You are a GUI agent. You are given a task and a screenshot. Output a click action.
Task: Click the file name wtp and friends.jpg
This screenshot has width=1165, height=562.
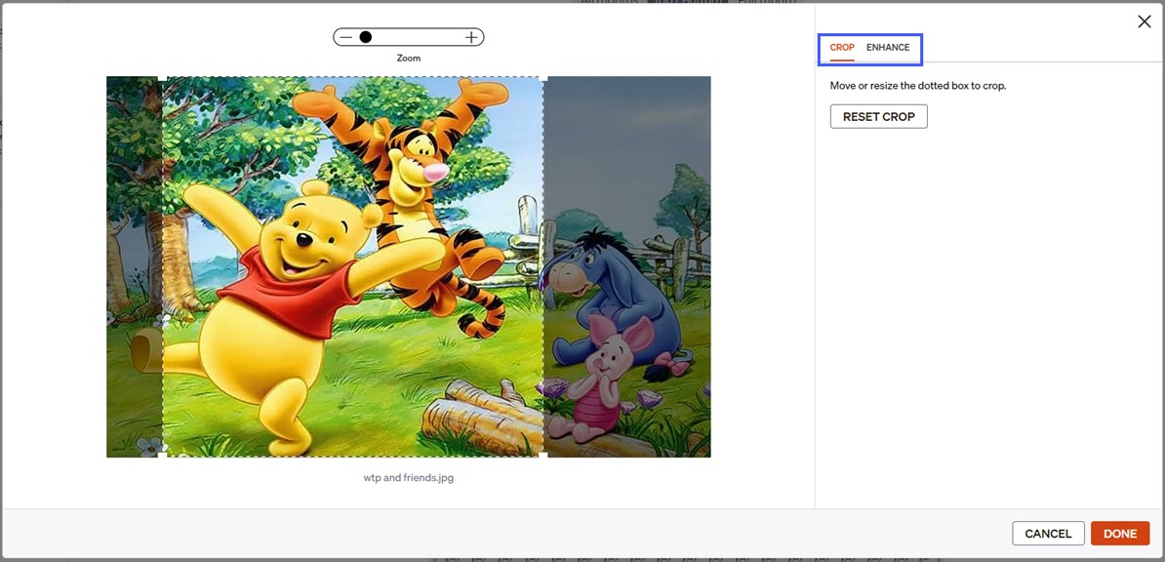click(x=409, y=478)
